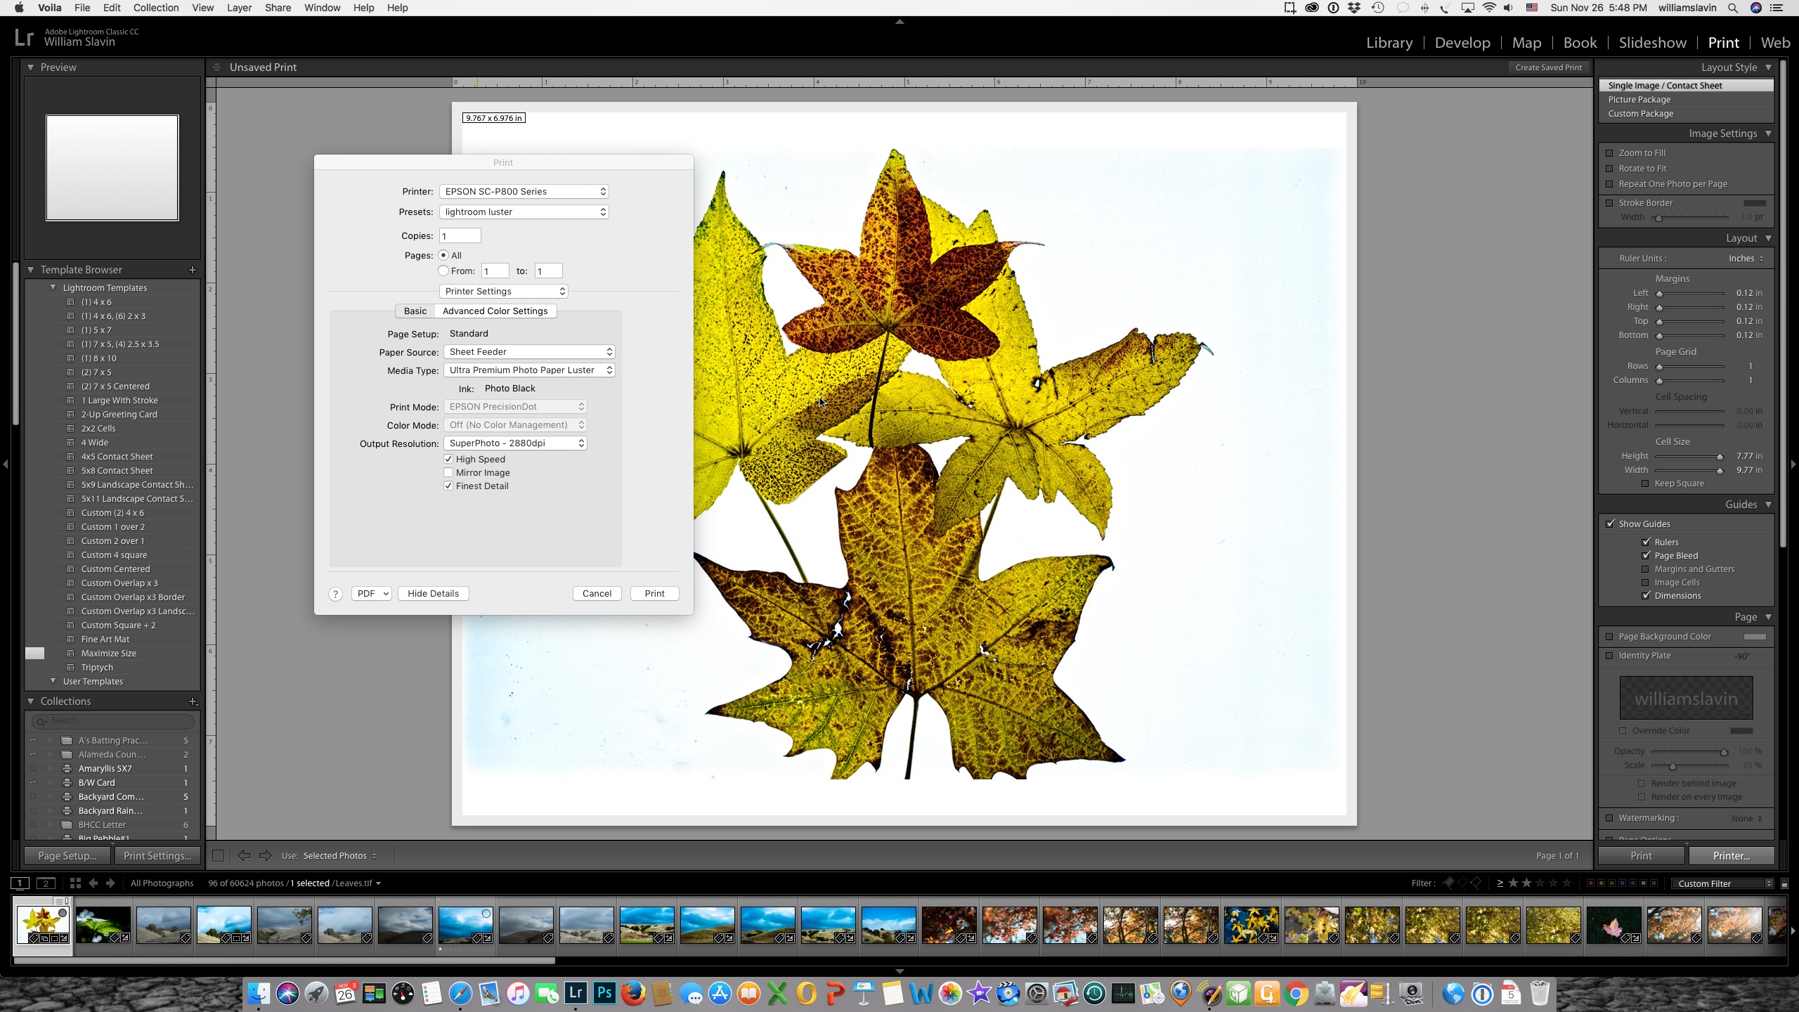The height and width of the screenshot is (1012, 1799).
Task: Click the Slideshow module icon
Action: tap(1652, 41)
